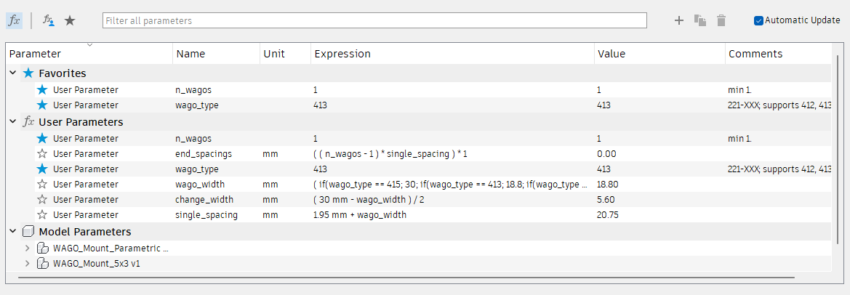The height and width of the screenshot is (295, 850).
Task: Favorite the end_spacings parameter star
Action: (x=42, y=153)
